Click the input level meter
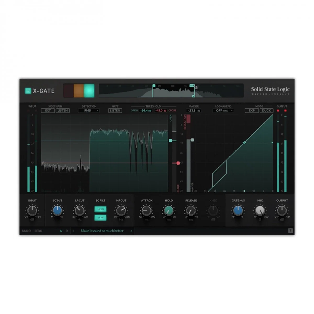314x314 pixels. coord(32,153)
